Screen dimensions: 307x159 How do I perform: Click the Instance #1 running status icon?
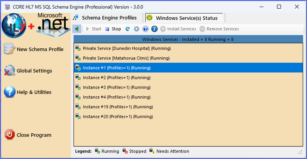[x=78, y=68]
